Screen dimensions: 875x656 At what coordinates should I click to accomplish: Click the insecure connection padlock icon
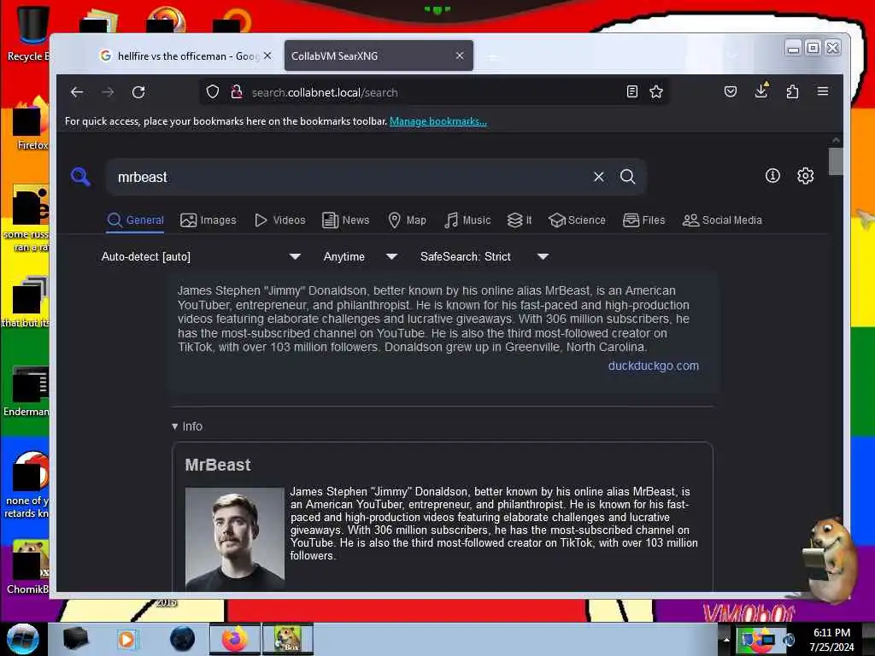point(237,91)
